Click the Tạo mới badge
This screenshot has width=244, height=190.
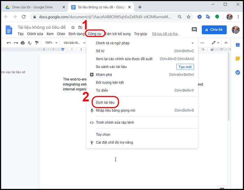185,67
